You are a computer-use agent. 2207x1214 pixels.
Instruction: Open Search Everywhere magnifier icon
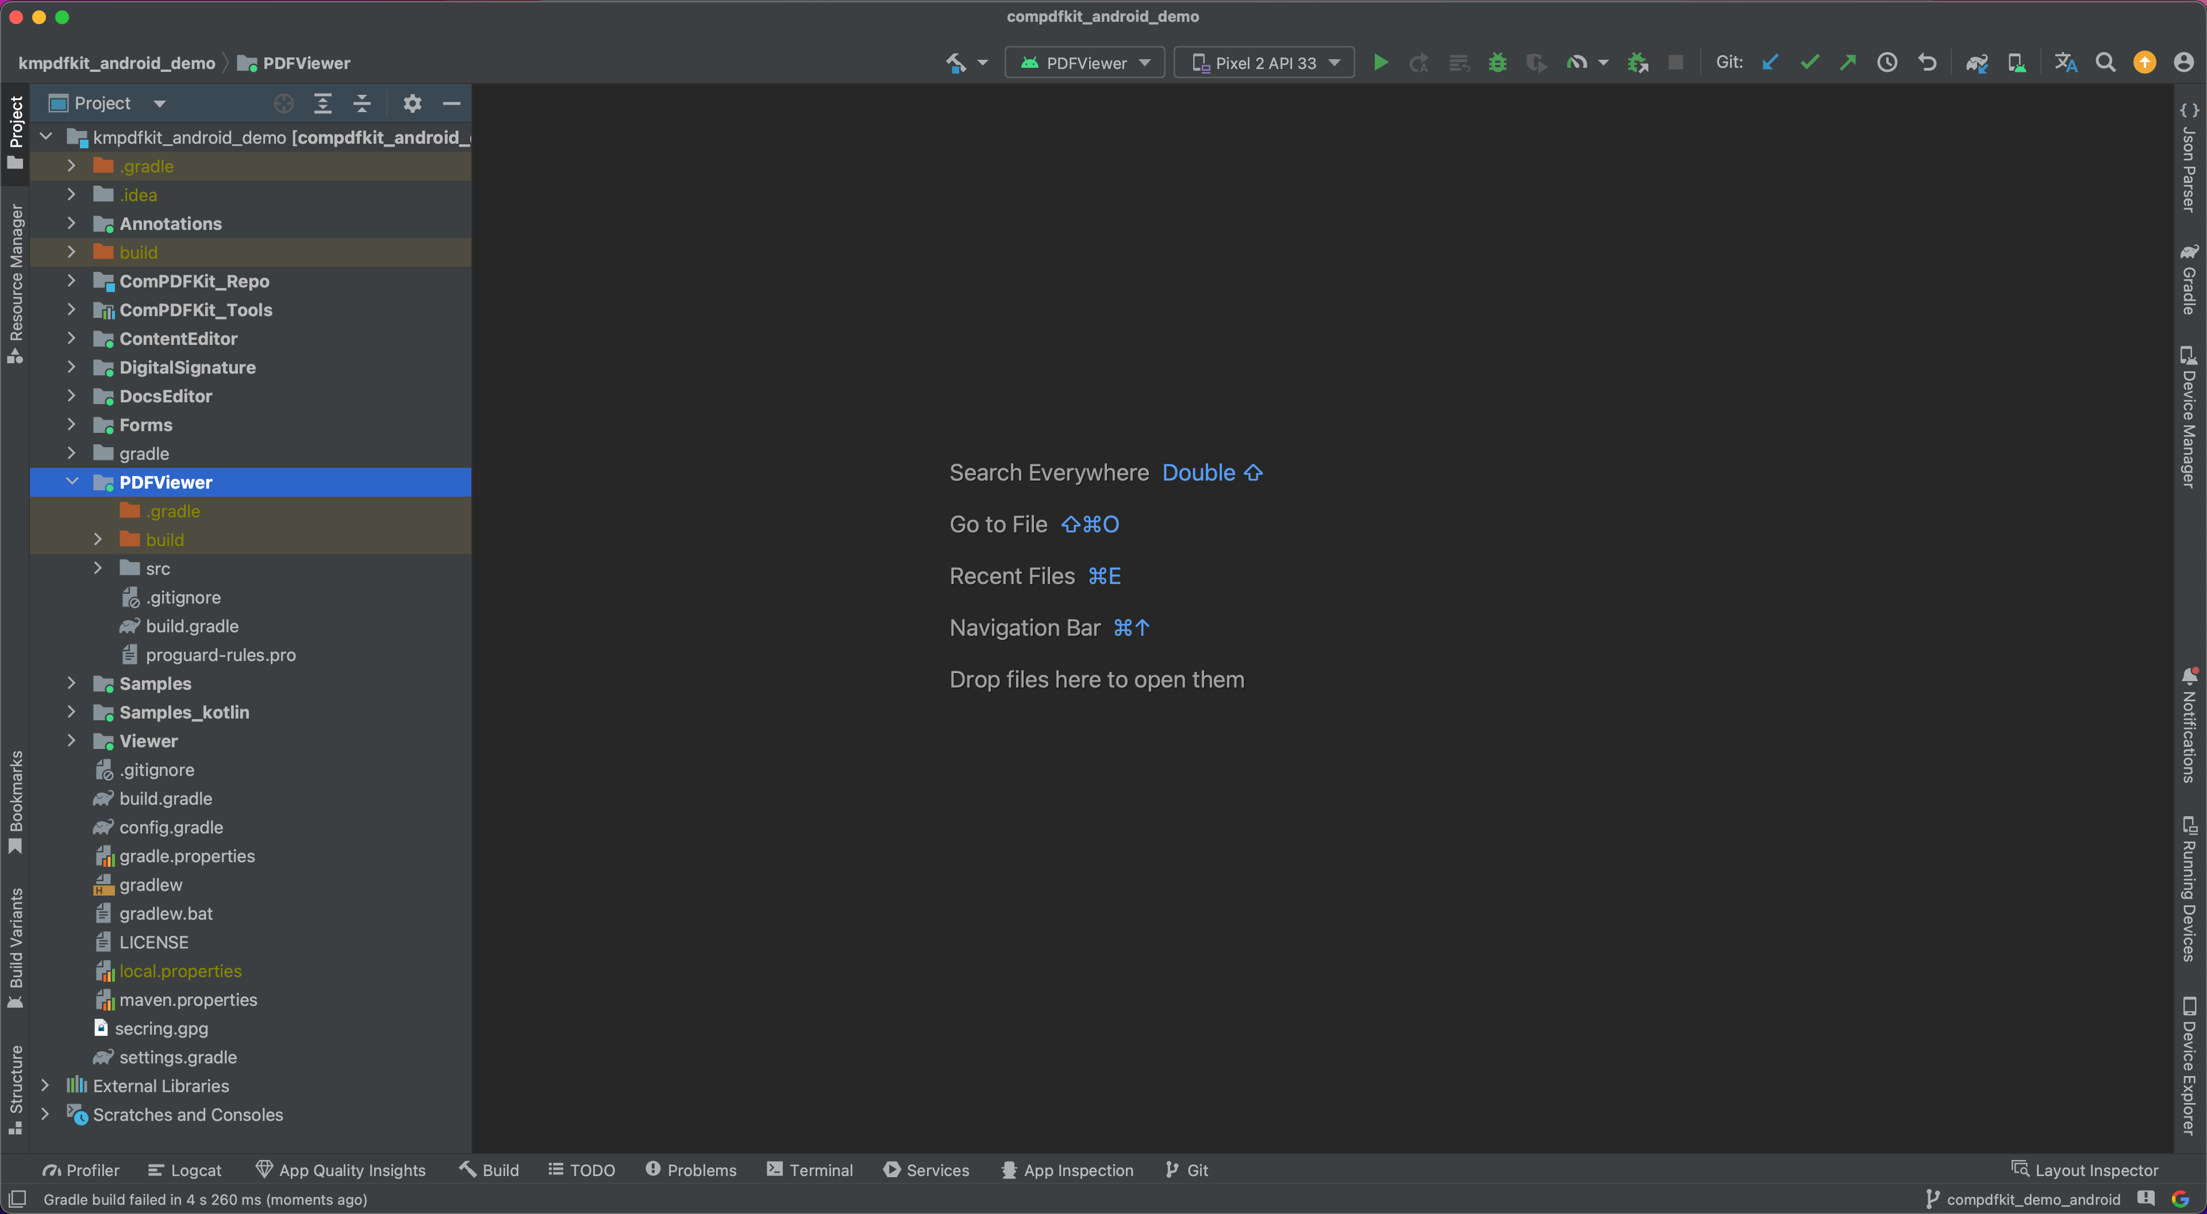(x=2105, y=63)
